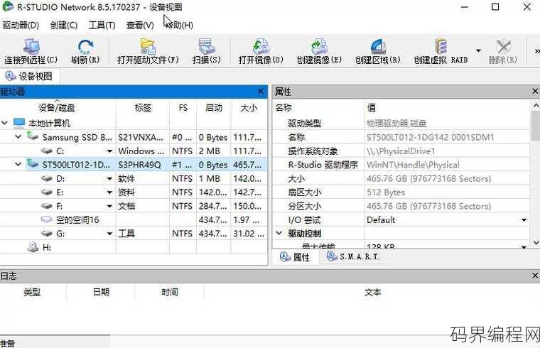Click the 删除 (Delete) toolbar icon
This screenshot has width=540, height=348.
pyautogui.click(x=503, y=47)
